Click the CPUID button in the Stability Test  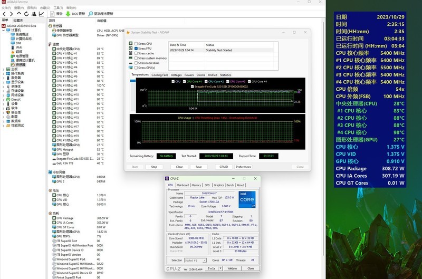224,167
